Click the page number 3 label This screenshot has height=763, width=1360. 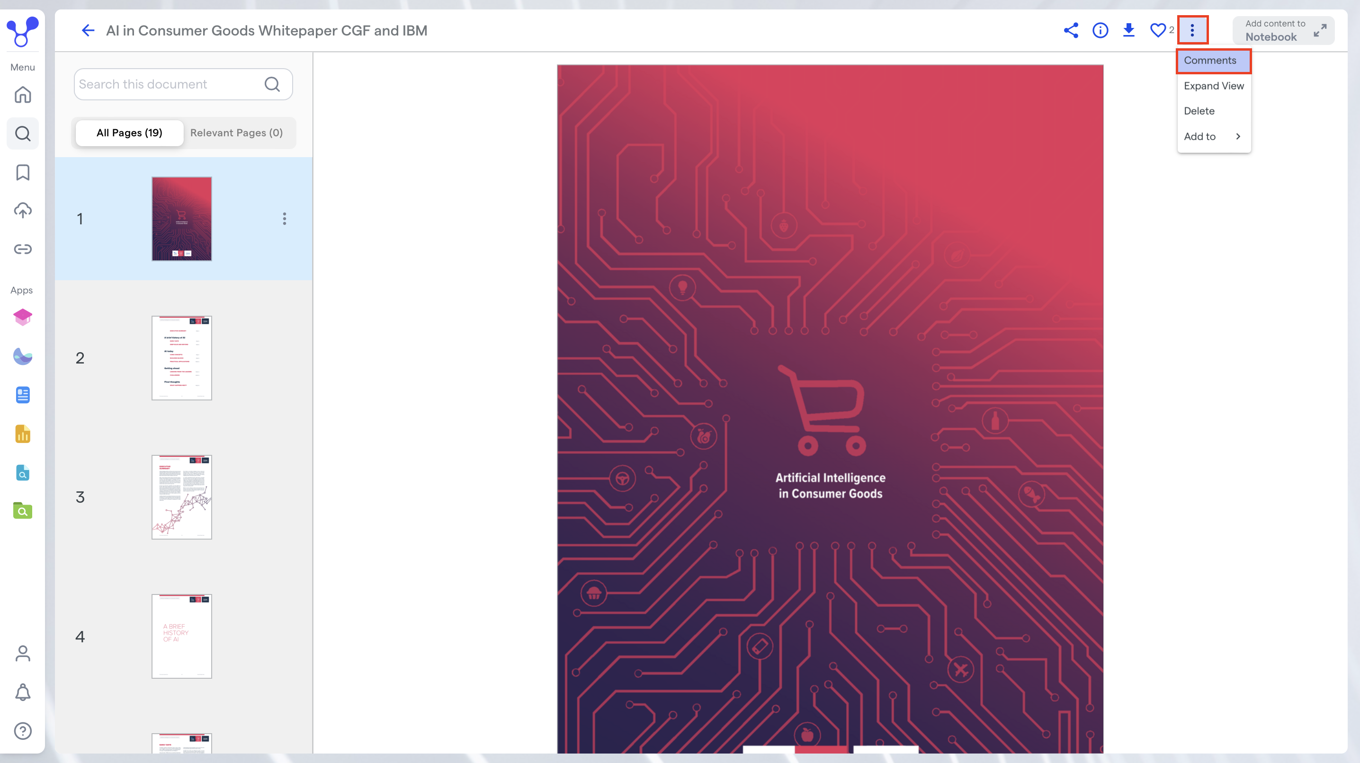pos(80,497)
